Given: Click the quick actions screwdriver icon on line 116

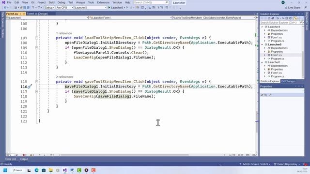Looking at the screenshot, I should 30,87.
